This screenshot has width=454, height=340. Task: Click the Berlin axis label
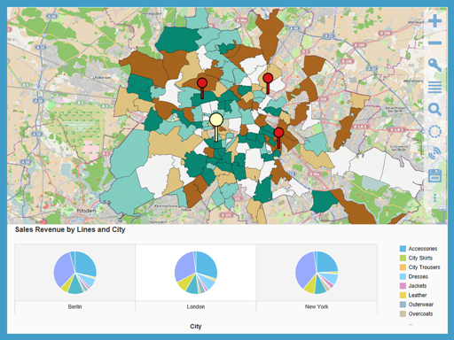pyautogui.click(x=74, y=306)
